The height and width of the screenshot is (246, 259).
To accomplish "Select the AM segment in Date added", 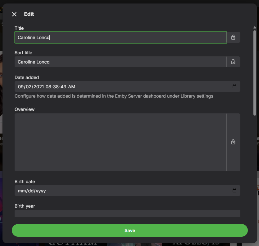I will tap(72, 87).
